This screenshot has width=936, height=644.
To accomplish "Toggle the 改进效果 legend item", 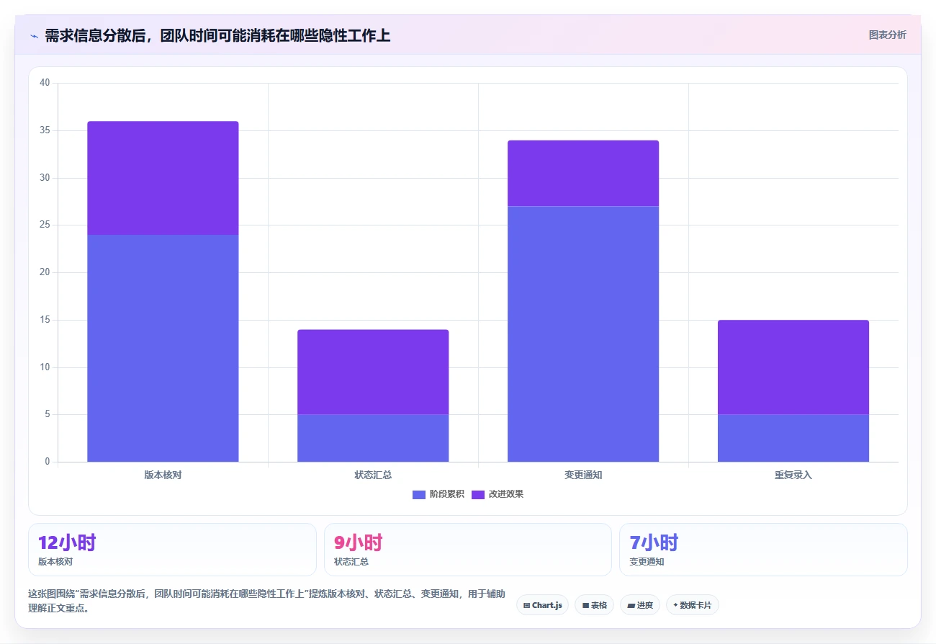I will (x=497, y=494).
